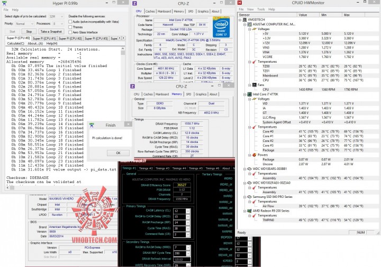Click the computer icon beside VMODTECH
The width and height of the screenshot is (381, 267).
pyautogui.click(x=244, y=20)
